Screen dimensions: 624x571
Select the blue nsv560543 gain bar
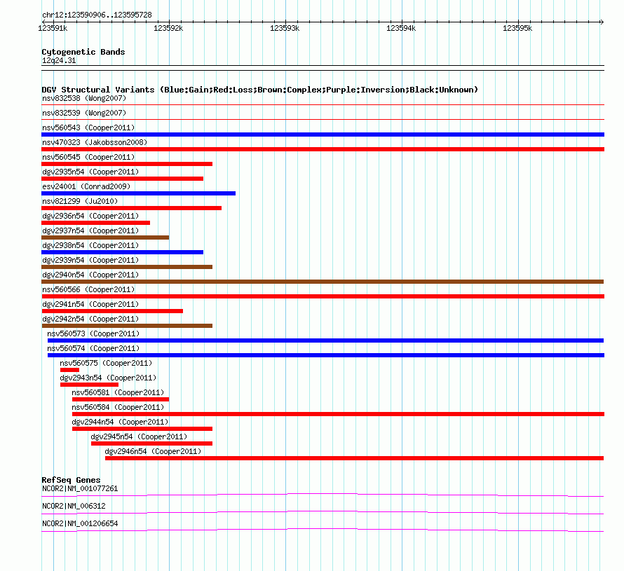(x=323, y=135)
